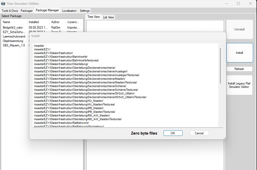Open the Localisation tab
Screen dimensions: 257x170
(69, 11)
